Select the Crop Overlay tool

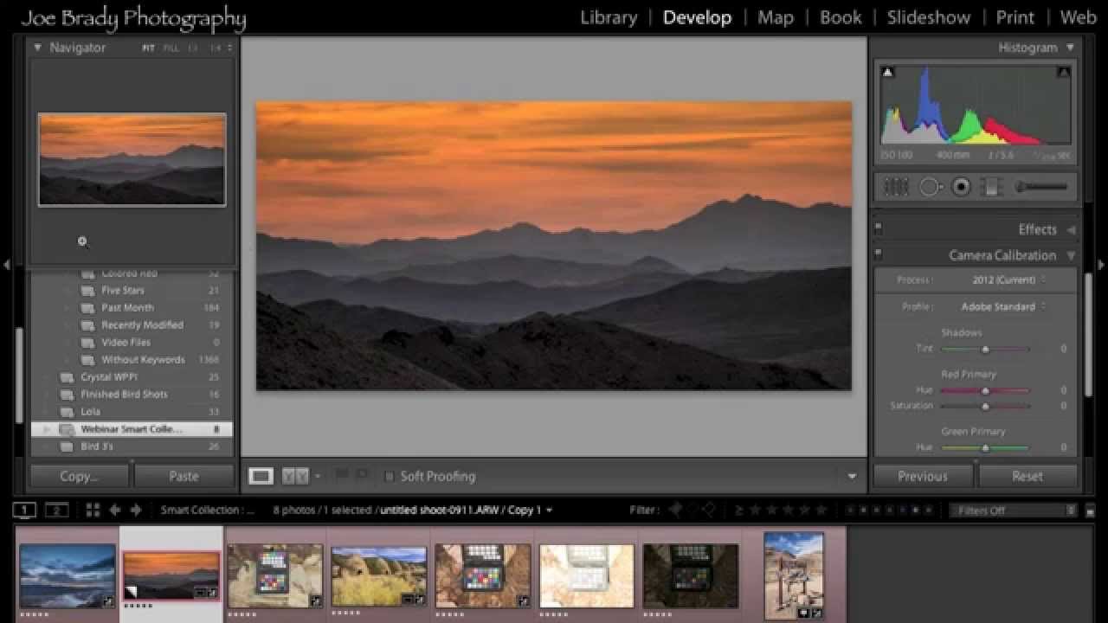point(896,186)
